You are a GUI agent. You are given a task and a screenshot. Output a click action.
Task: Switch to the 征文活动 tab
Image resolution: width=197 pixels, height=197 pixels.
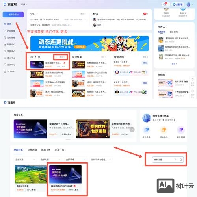pos(32,150)
